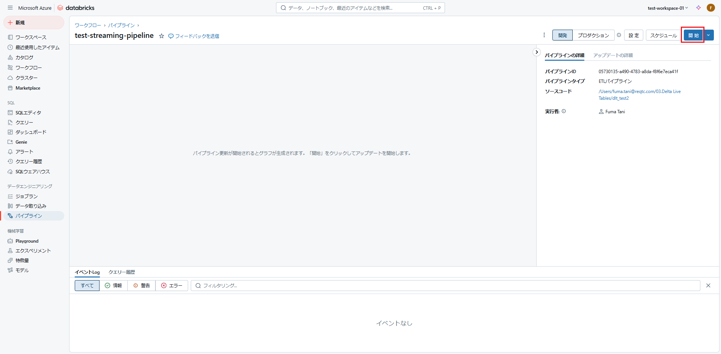Click the global search field

click(x=360, y=8)
